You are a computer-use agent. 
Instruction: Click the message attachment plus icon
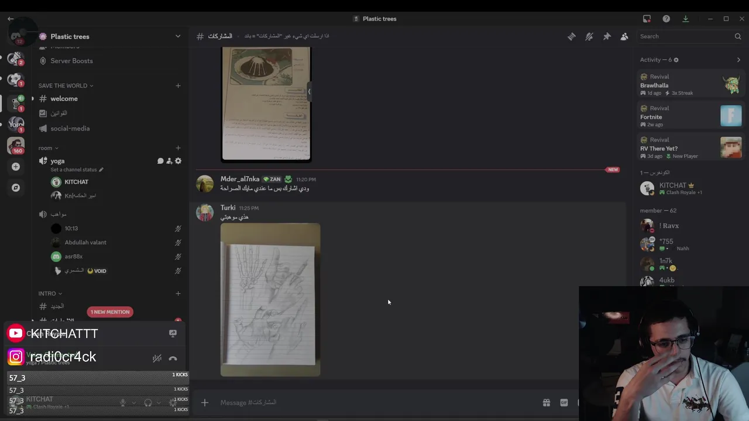(x=205, y=402)
